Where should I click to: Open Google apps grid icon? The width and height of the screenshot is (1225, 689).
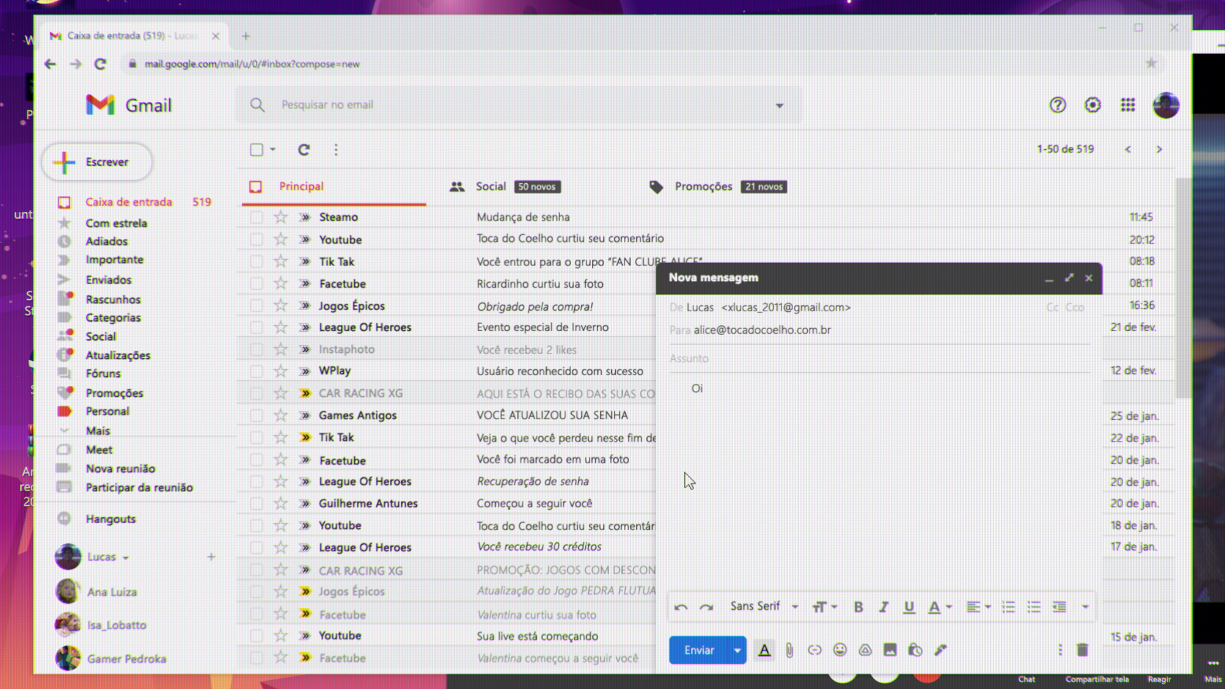point(1127,105)
